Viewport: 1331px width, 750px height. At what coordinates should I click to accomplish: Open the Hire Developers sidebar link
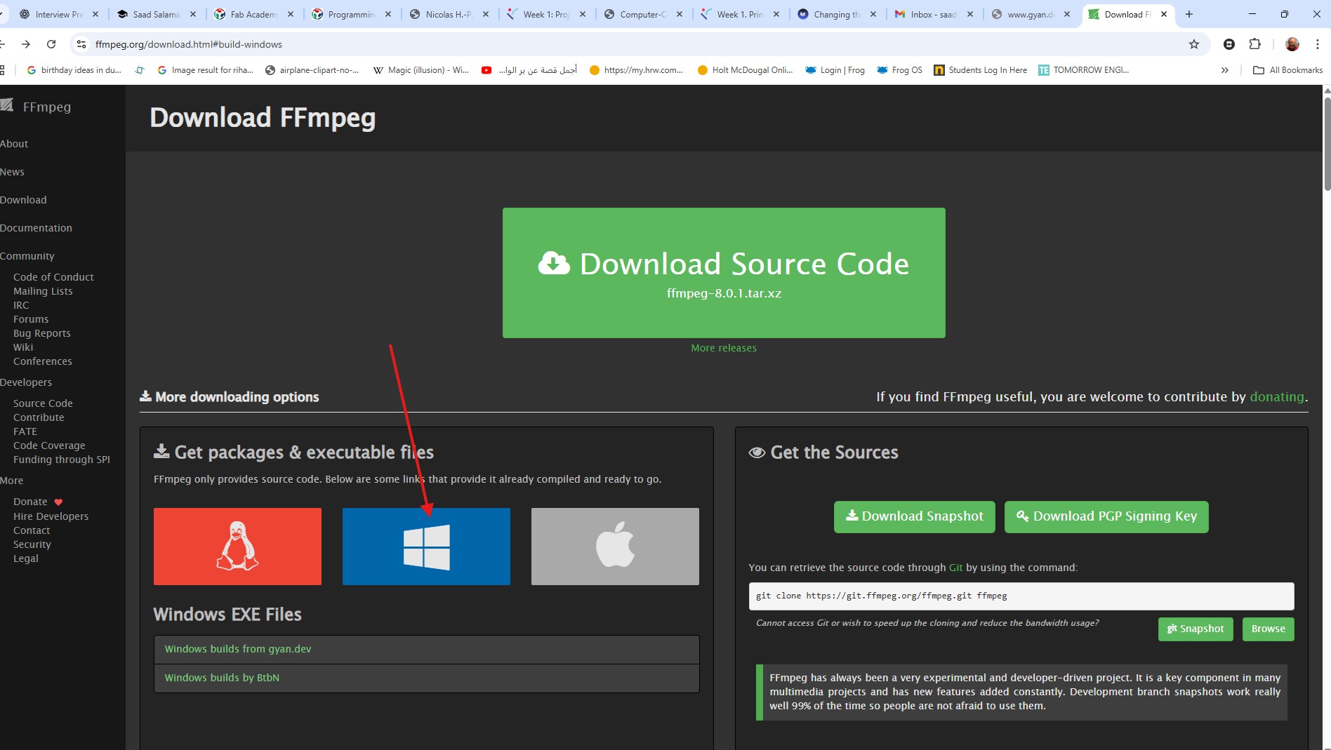click(51, 516)
